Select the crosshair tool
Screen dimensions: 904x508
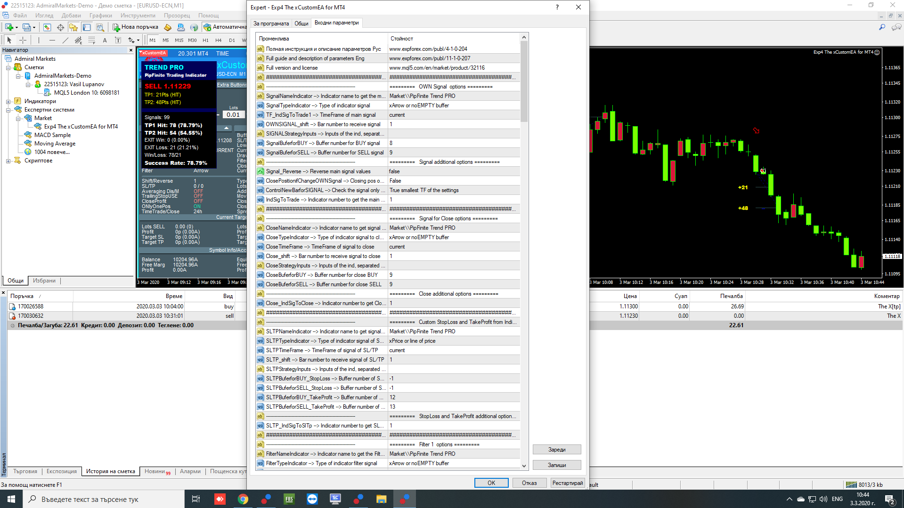click(x=22, y=40)
